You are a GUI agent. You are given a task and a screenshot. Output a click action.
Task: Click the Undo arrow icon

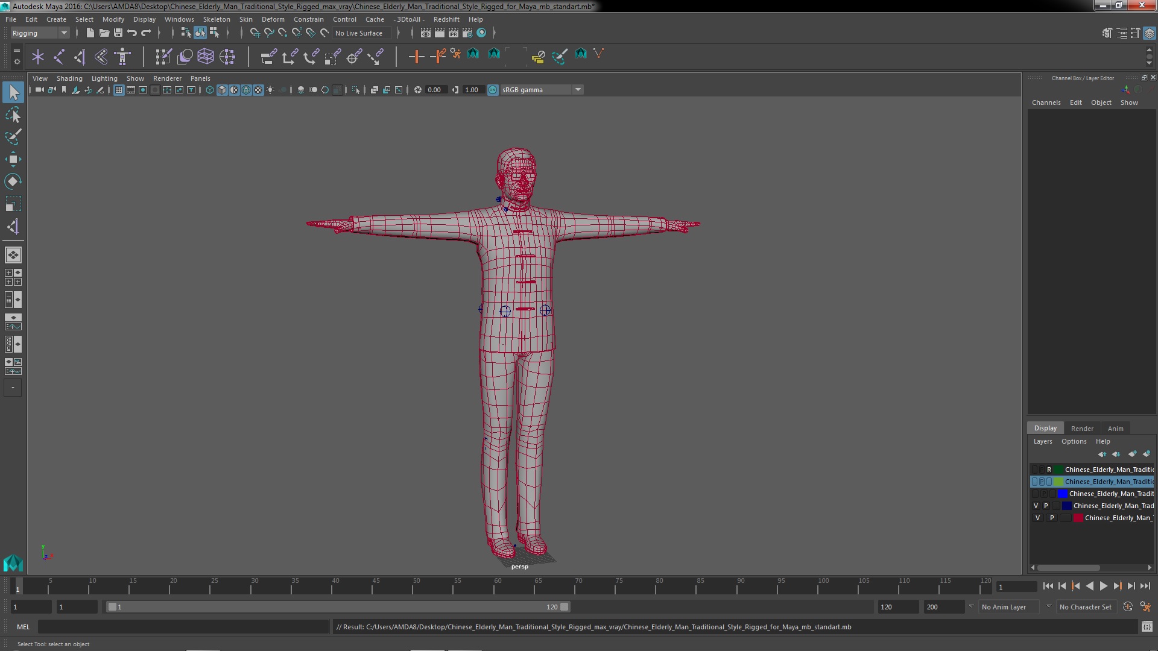pyautogui.click(x=132, y=33)
